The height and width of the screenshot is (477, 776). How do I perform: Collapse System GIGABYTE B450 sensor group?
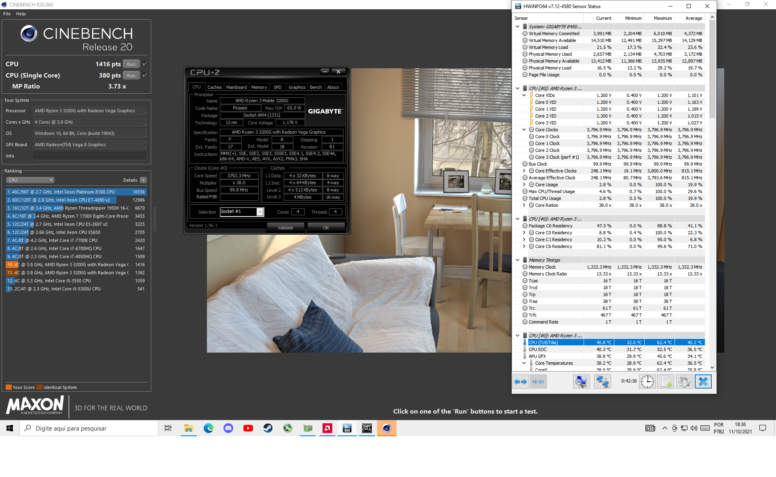tap(517, 27)
